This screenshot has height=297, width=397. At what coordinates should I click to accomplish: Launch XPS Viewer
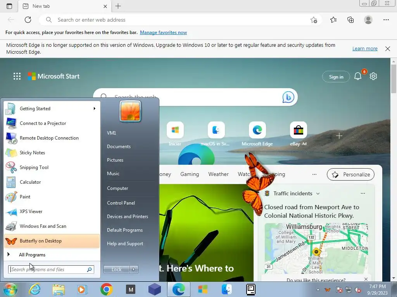pyautogui.click(x=52, y=212)
